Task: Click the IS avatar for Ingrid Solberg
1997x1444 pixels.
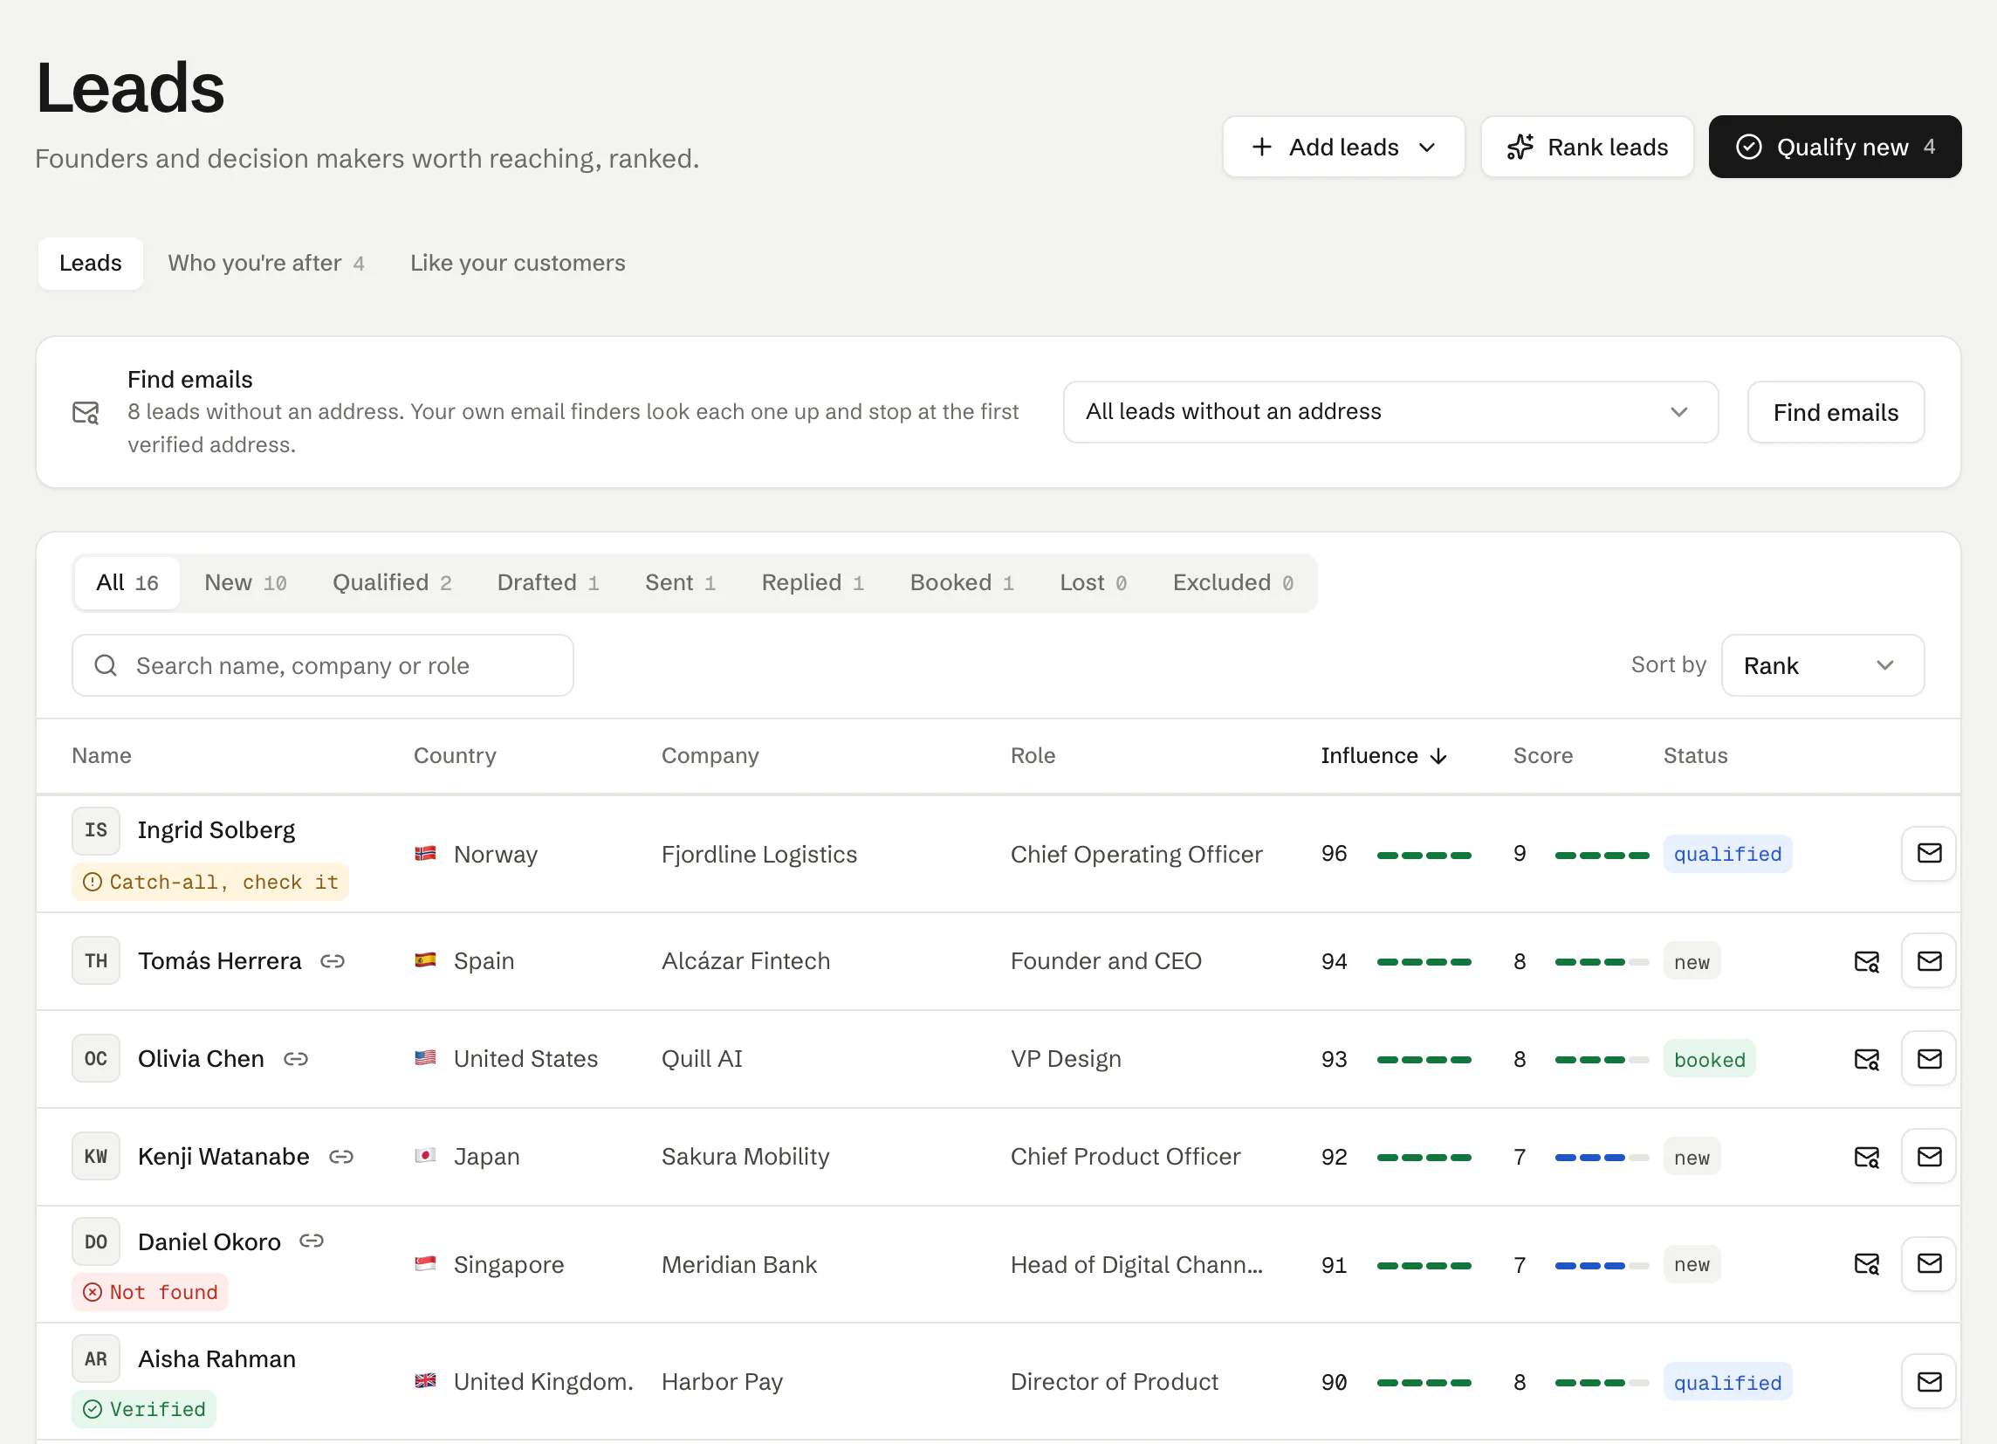Action: click(x=96, y=830)
